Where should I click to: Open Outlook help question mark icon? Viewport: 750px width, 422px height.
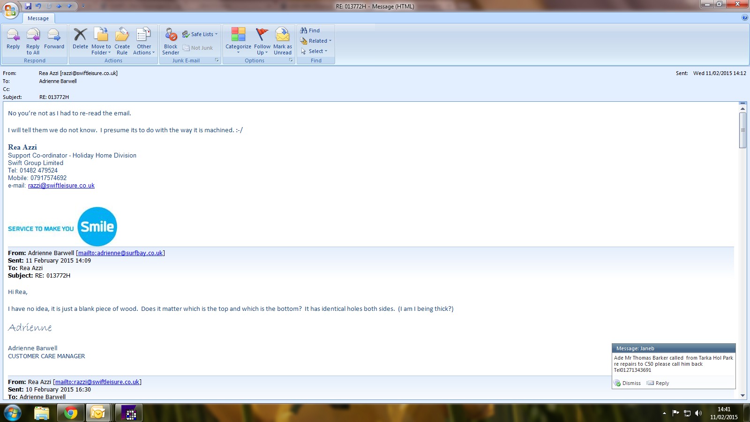pos(745,18)
